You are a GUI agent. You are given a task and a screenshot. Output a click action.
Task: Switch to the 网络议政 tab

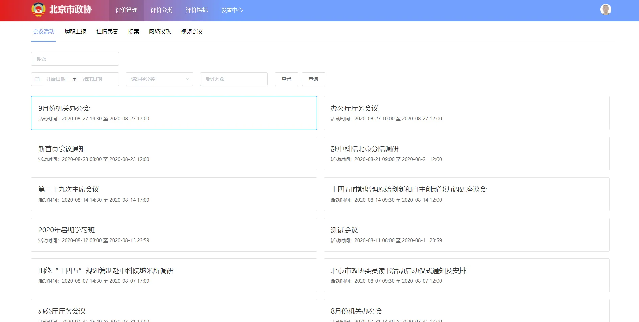(x=160, y=32)
